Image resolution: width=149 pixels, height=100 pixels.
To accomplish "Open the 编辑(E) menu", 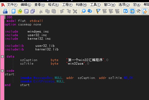I will (x=26, y=5).
